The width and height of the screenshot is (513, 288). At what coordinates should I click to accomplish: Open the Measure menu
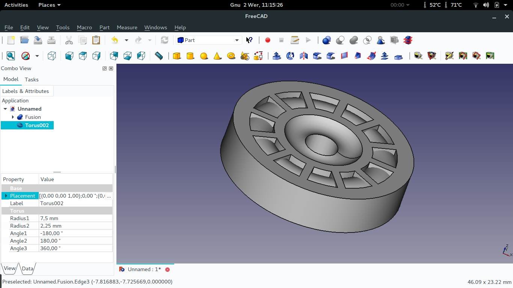tap(127, 27)
